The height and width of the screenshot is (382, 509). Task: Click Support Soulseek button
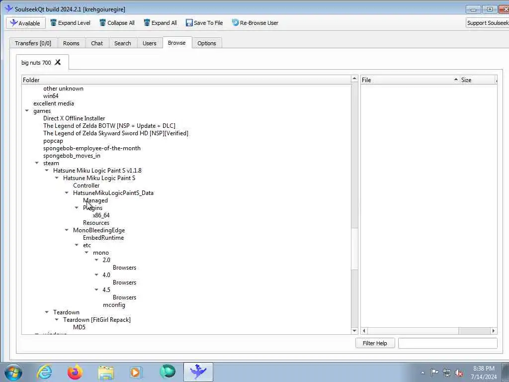pos(487,23)
